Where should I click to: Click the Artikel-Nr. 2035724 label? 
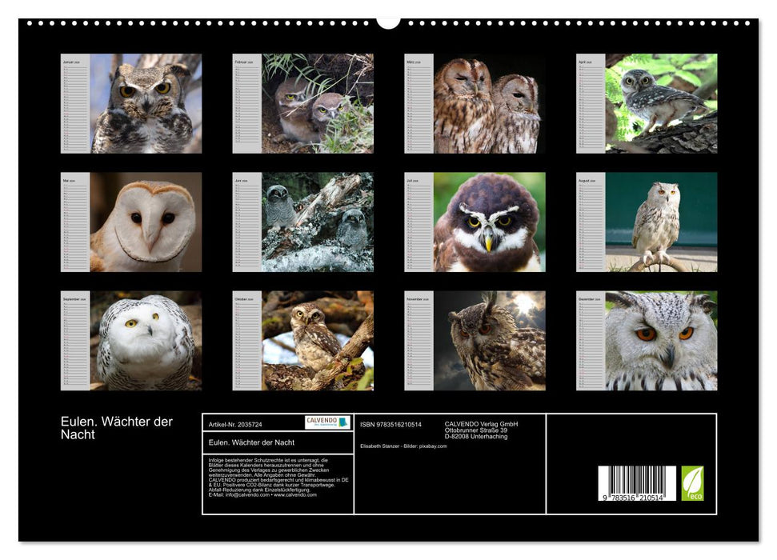point(234,423)
